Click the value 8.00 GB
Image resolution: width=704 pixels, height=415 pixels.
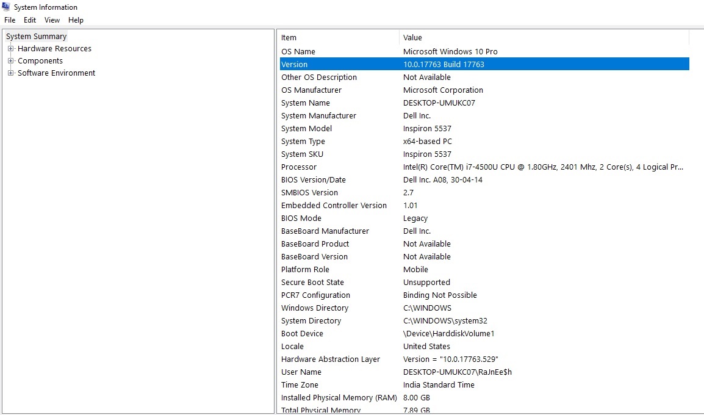tap(417, 397)
